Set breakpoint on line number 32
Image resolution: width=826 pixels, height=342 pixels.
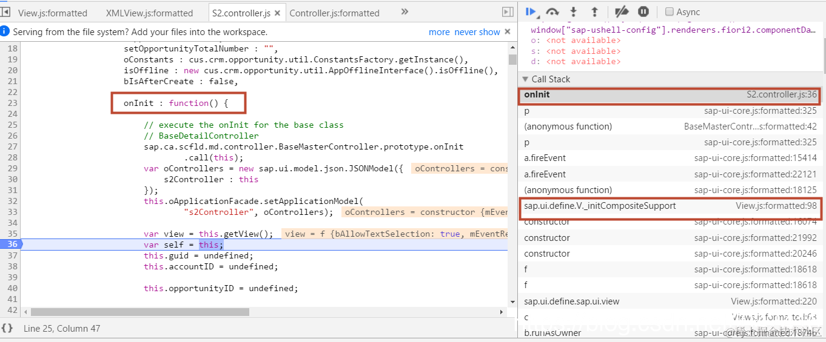coord(13,201)
